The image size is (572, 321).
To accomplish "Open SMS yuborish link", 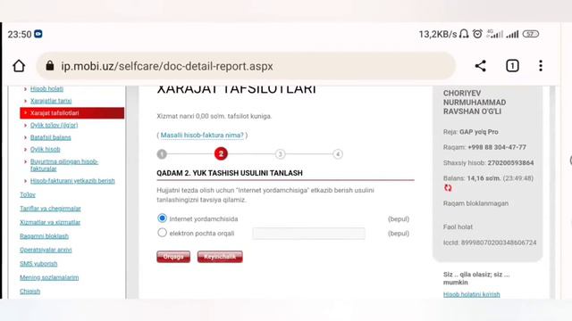I will [38, 264].
